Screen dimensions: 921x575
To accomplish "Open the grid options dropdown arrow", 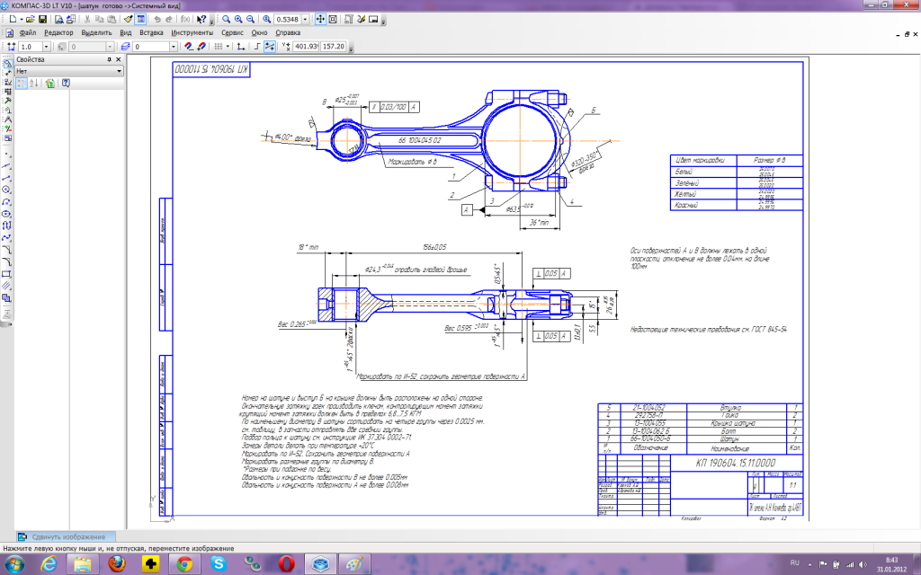I will 228,47.
